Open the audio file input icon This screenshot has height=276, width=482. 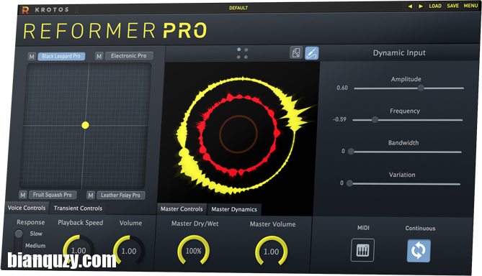pyautogui.click(x=296, y=52)
